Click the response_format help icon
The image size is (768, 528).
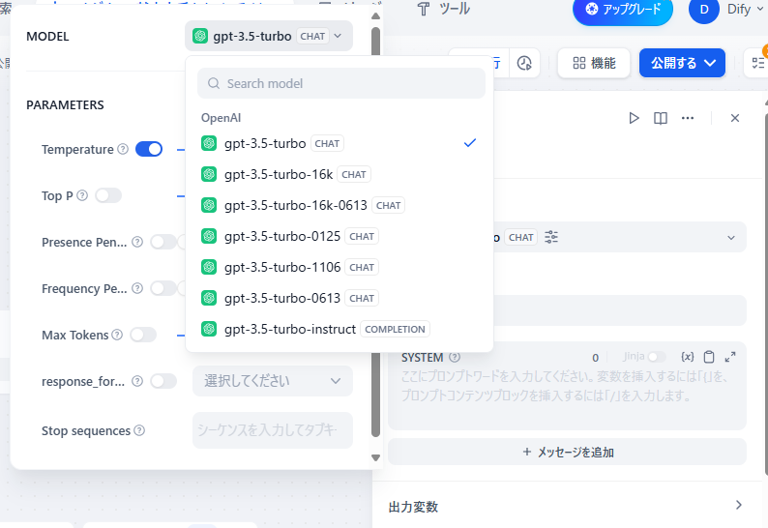point(137,381)
